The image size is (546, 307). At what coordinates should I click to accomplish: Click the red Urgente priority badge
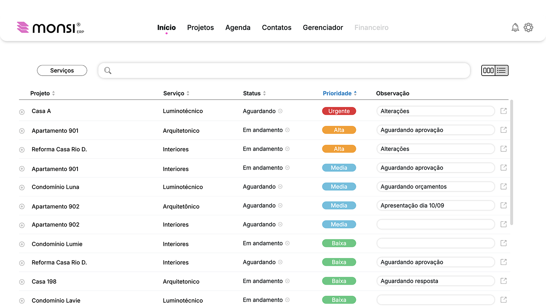(339, 111)
